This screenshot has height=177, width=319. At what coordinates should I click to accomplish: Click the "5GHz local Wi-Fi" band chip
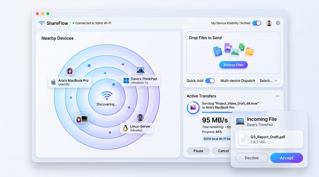[x=216, y=139]
